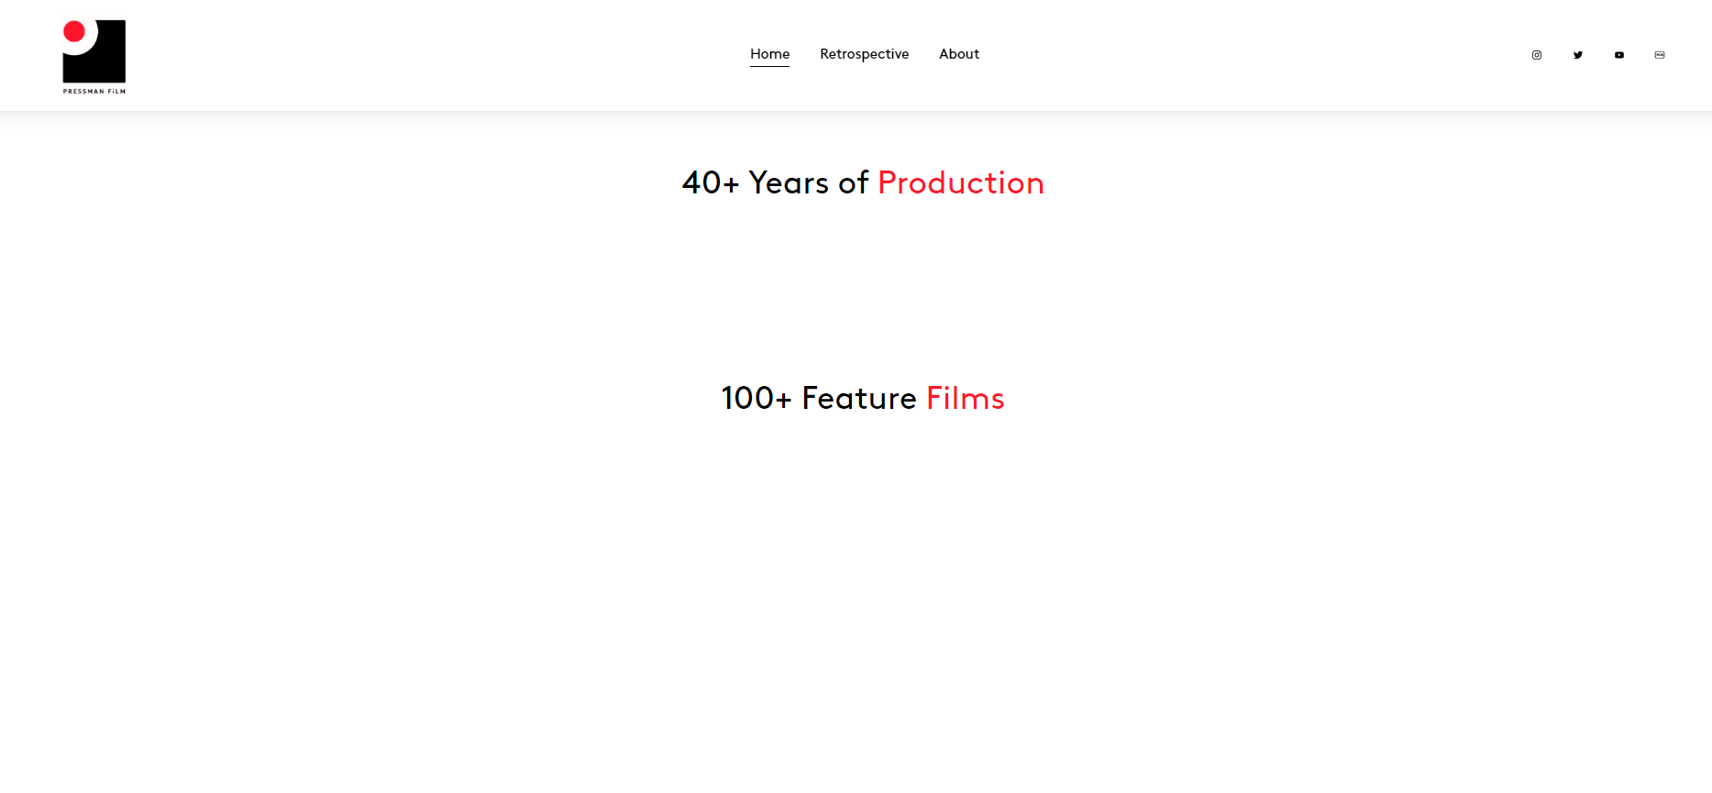The width and height of the screenshot is (1712, 793).
Task: Click the word "Feature" in heading
Action: (x=858, y=399)
